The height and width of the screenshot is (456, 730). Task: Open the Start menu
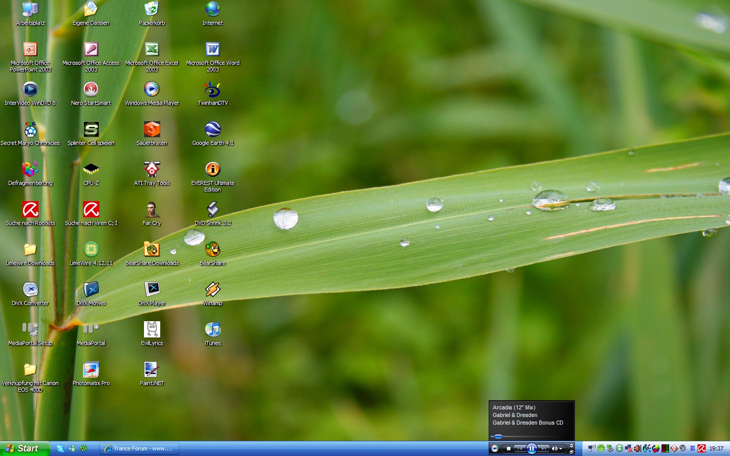[24, 448]
